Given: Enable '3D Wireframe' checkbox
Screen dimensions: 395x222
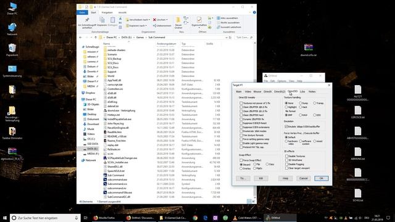Looking at the screenshot, I should (286, 160).
